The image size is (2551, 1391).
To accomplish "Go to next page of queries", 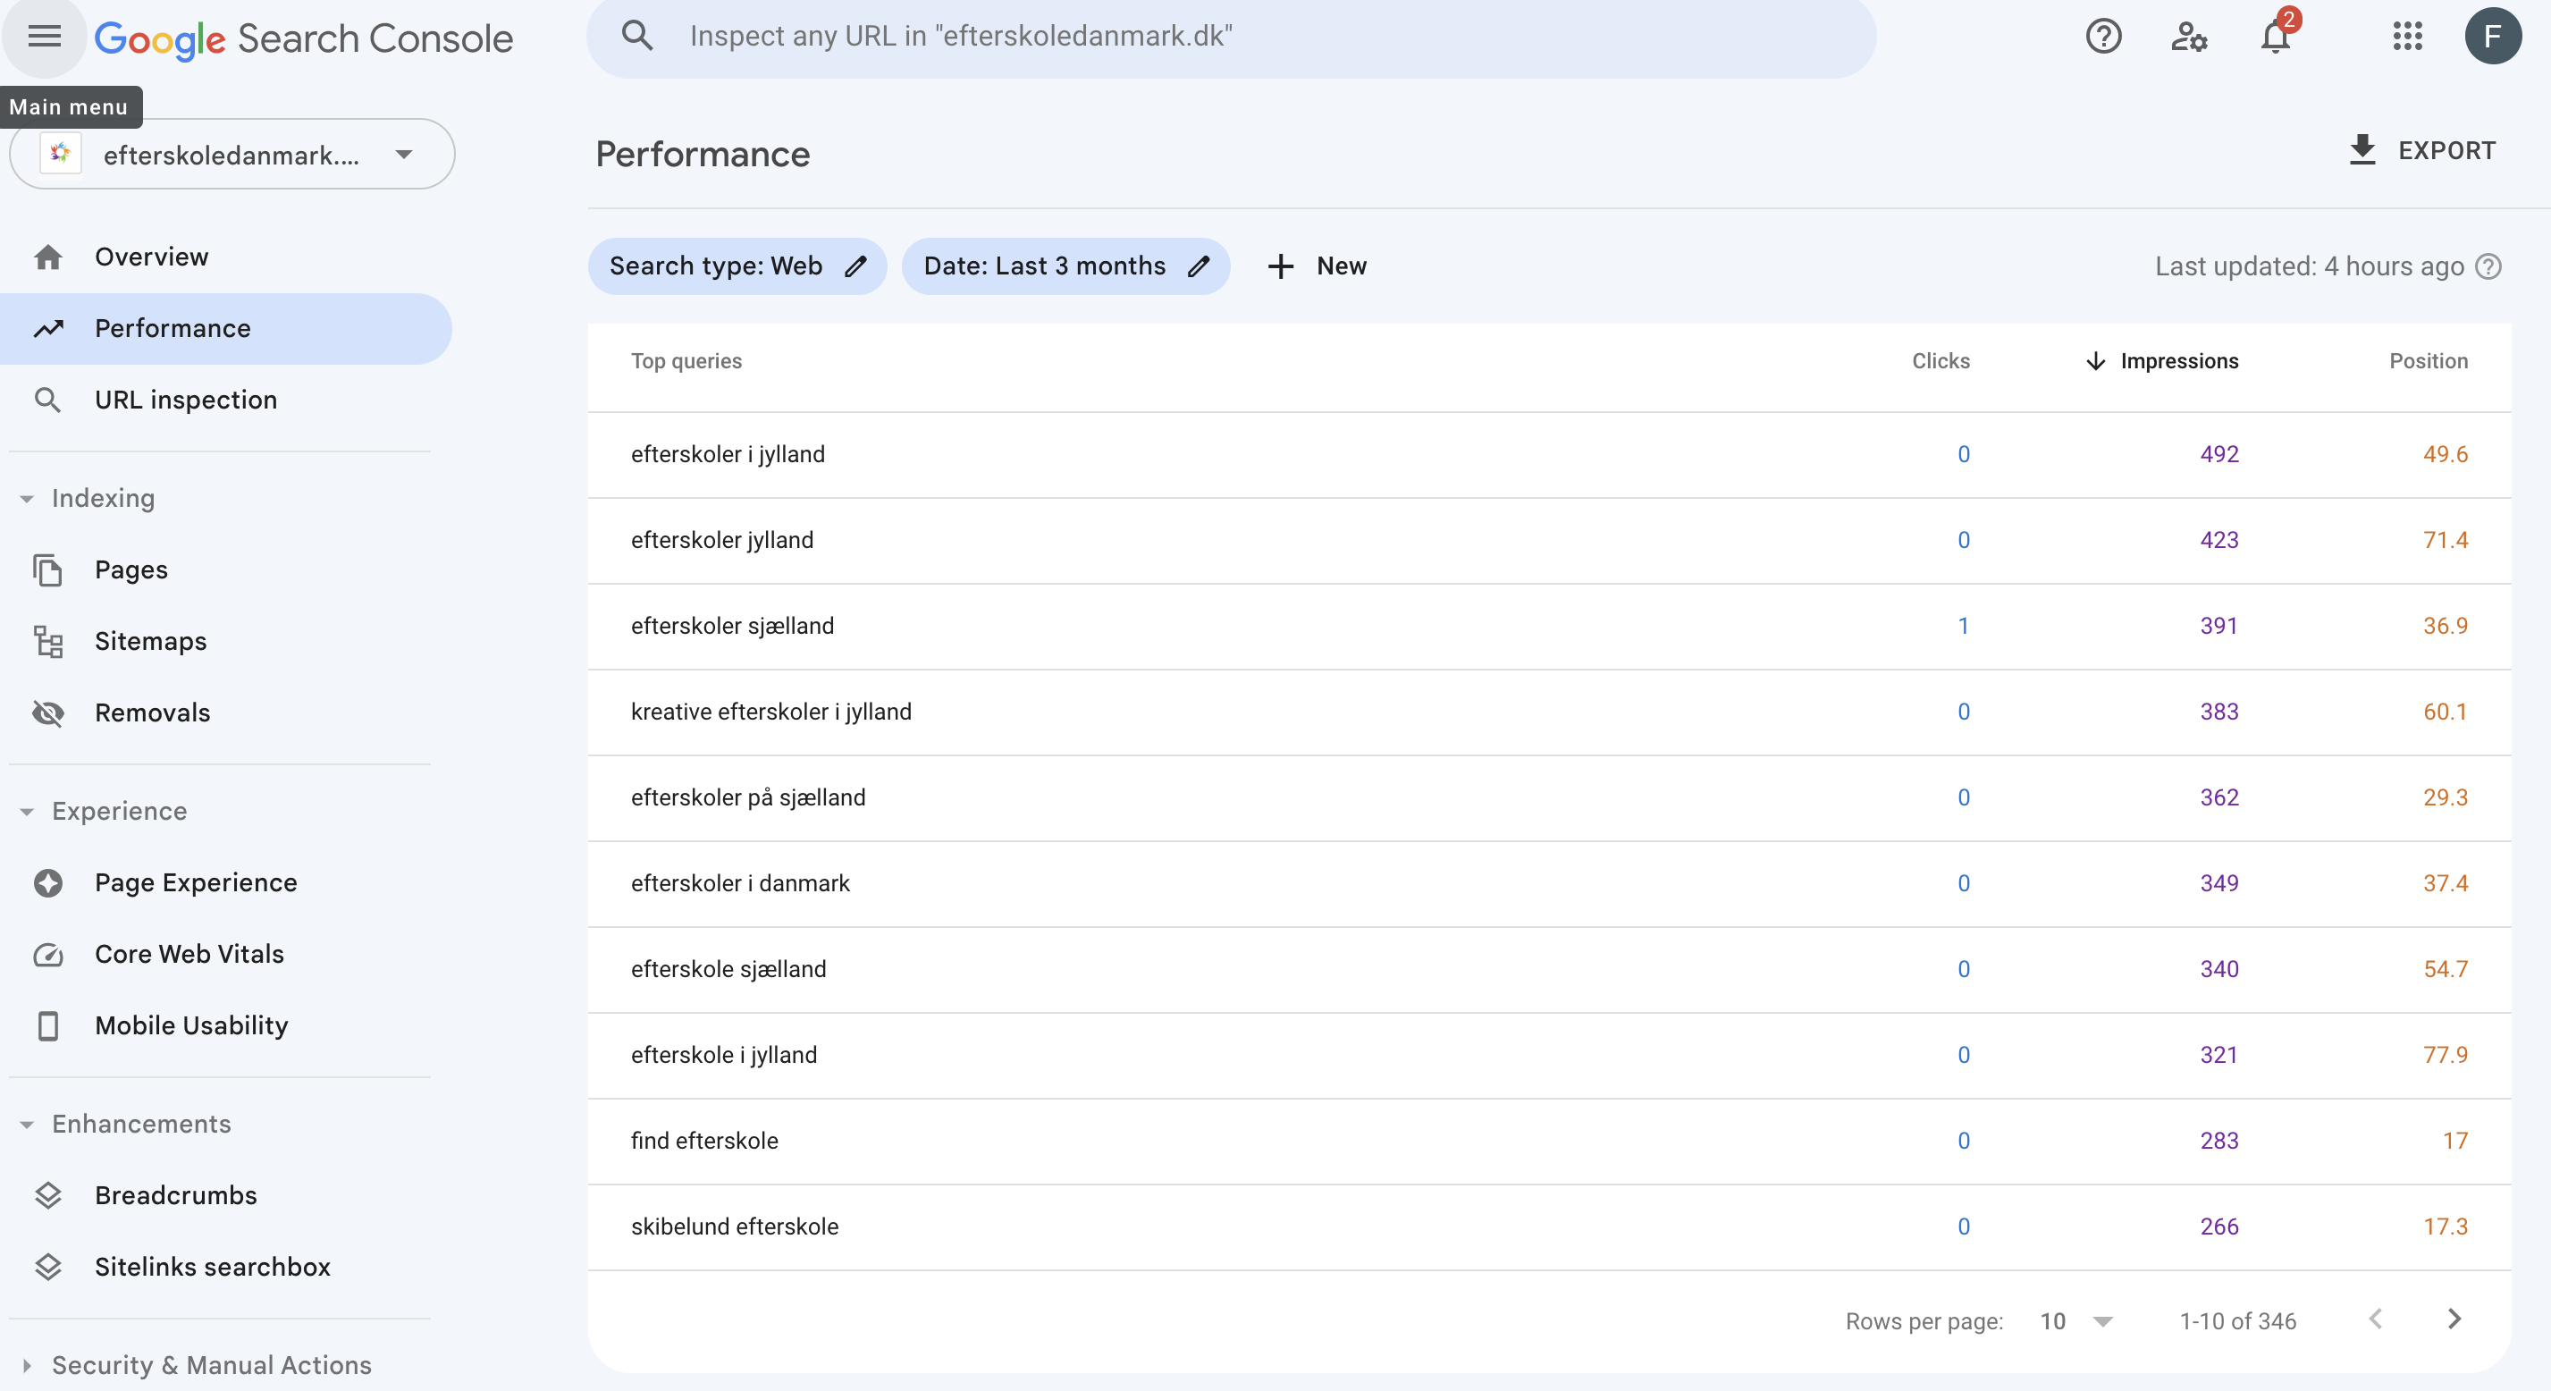I will [x=2453, y=1319].
